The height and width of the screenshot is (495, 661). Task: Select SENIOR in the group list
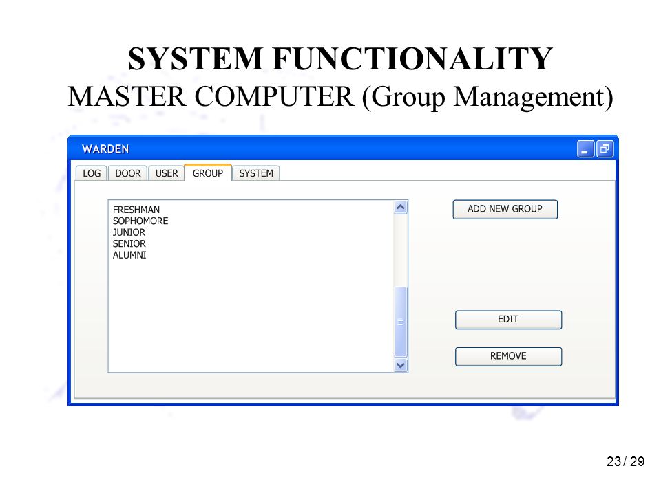click(x=129, y=243)
